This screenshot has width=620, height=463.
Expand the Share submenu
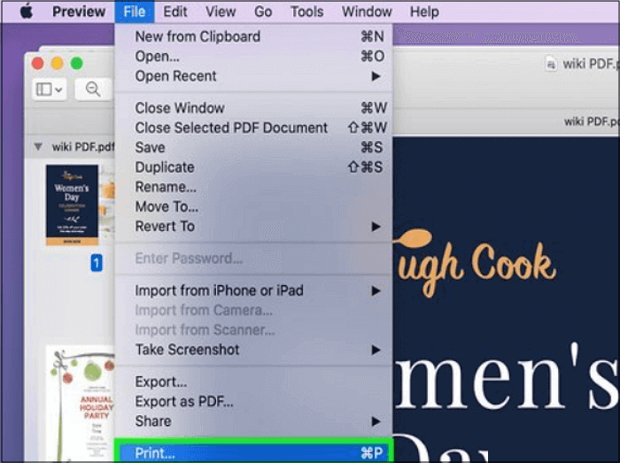pos(253,421)
